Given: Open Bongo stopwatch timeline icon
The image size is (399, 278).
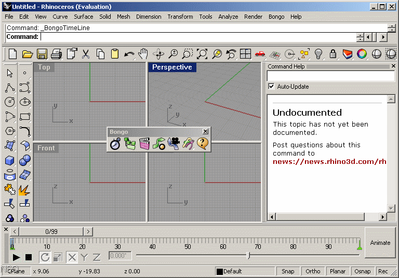Looking at the screenshot, I should 115,144.
